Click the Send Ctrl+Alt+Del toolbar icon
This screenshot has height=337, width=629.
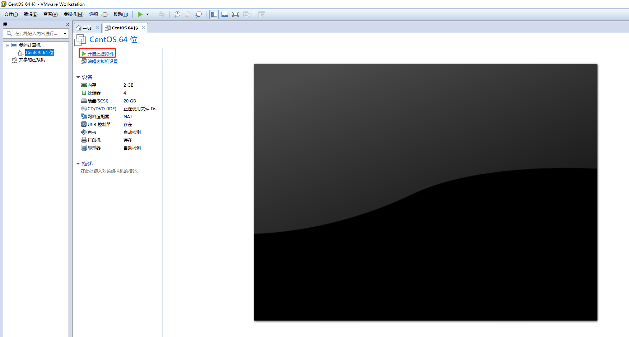(x=162, y=14)
